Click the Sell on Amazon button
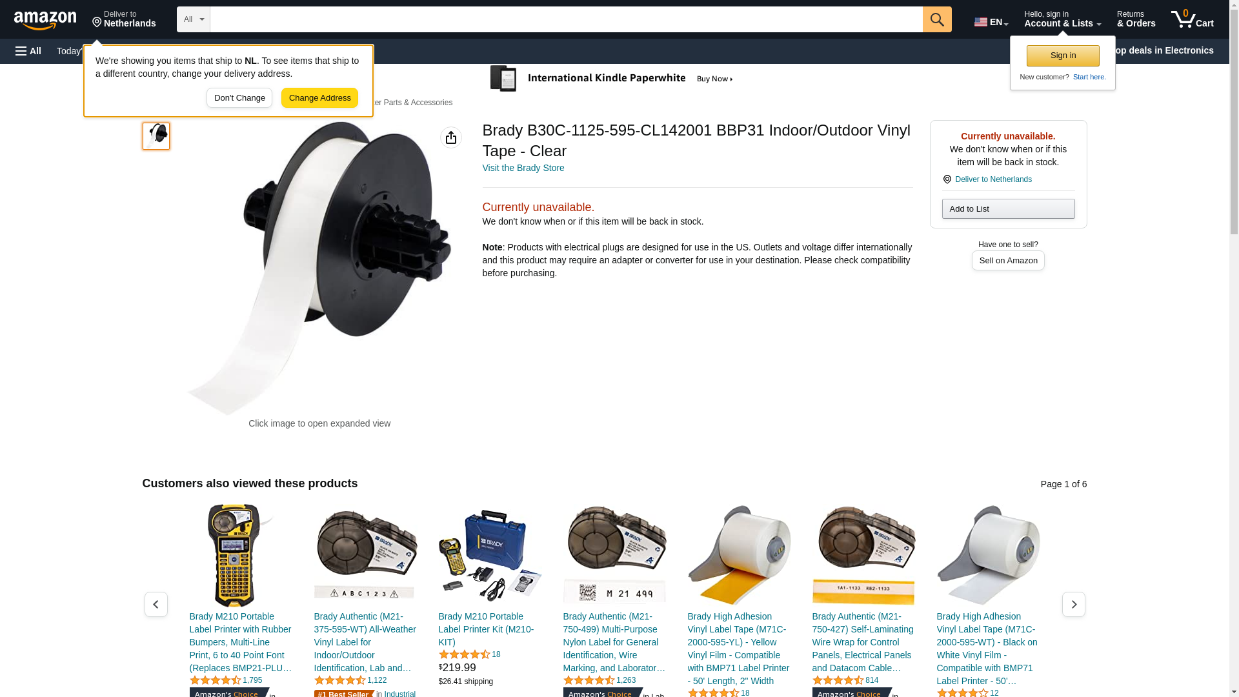Viewport: 1239px width, 697px height. click(1008, 261)
